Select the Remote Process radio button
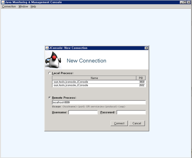The width and height of the screenshot is (192, 158). click(x=50, y=98)
